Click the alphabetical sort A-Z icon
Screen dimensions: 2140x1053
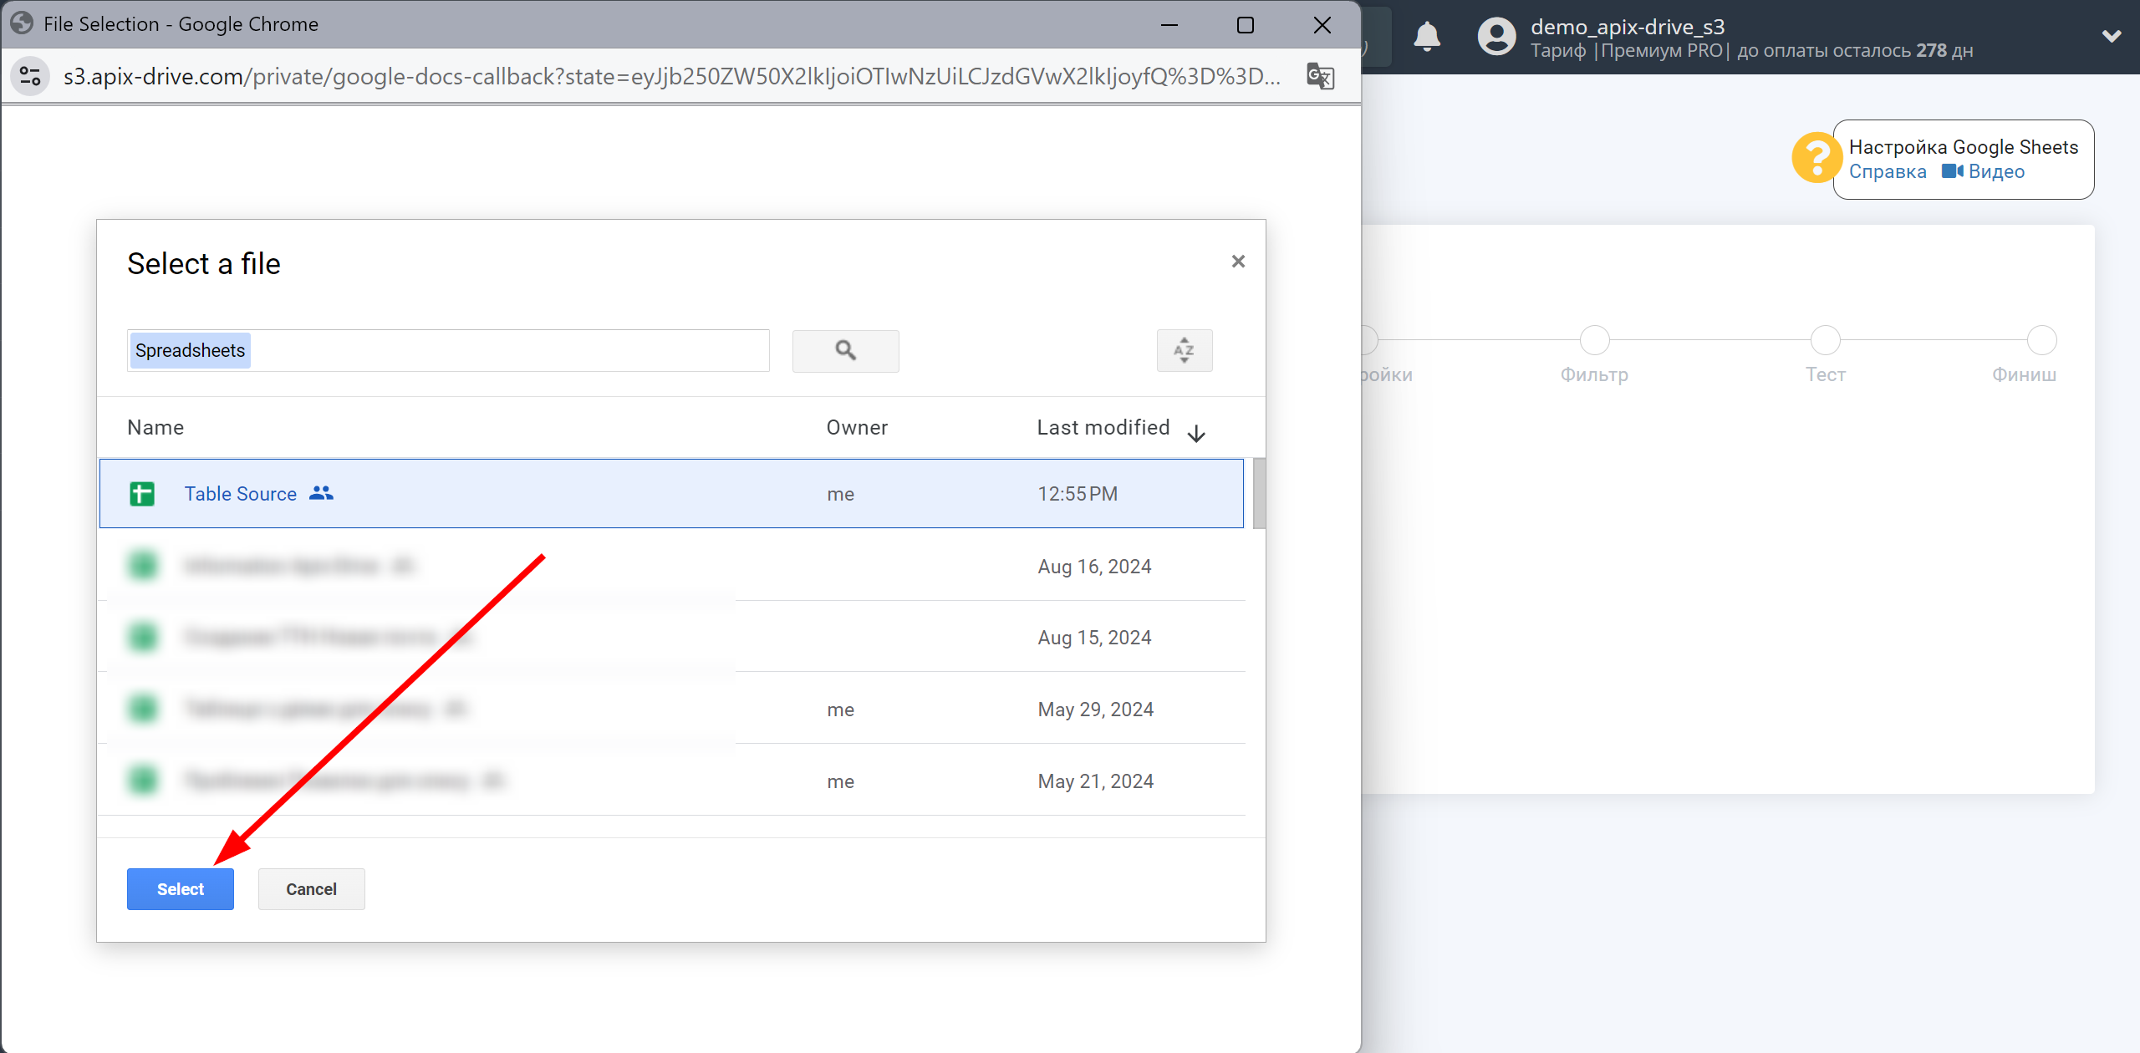(1184, 350)
